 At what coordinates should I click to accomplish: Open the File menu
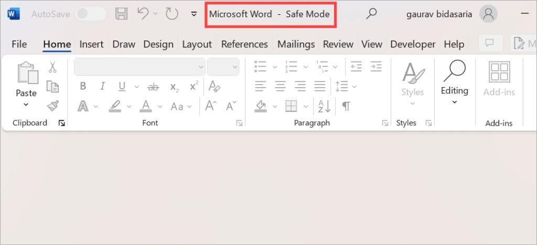pos(19,44)
